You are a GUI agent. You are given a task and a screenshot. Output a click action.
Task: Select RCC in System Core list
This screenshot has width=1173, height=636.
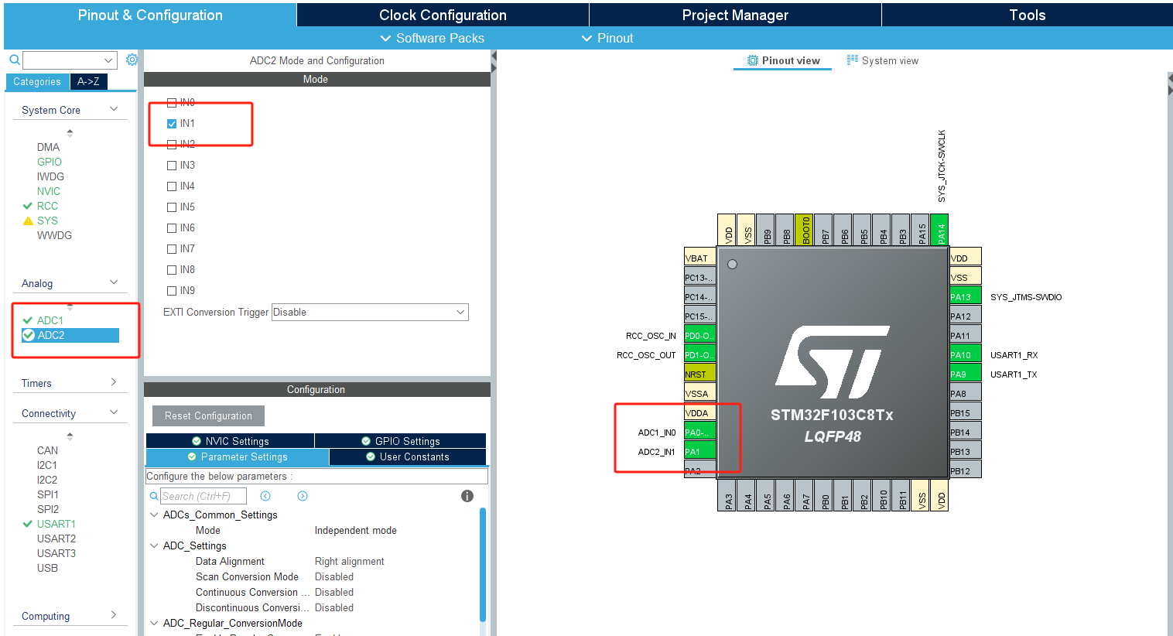[47, 206]
